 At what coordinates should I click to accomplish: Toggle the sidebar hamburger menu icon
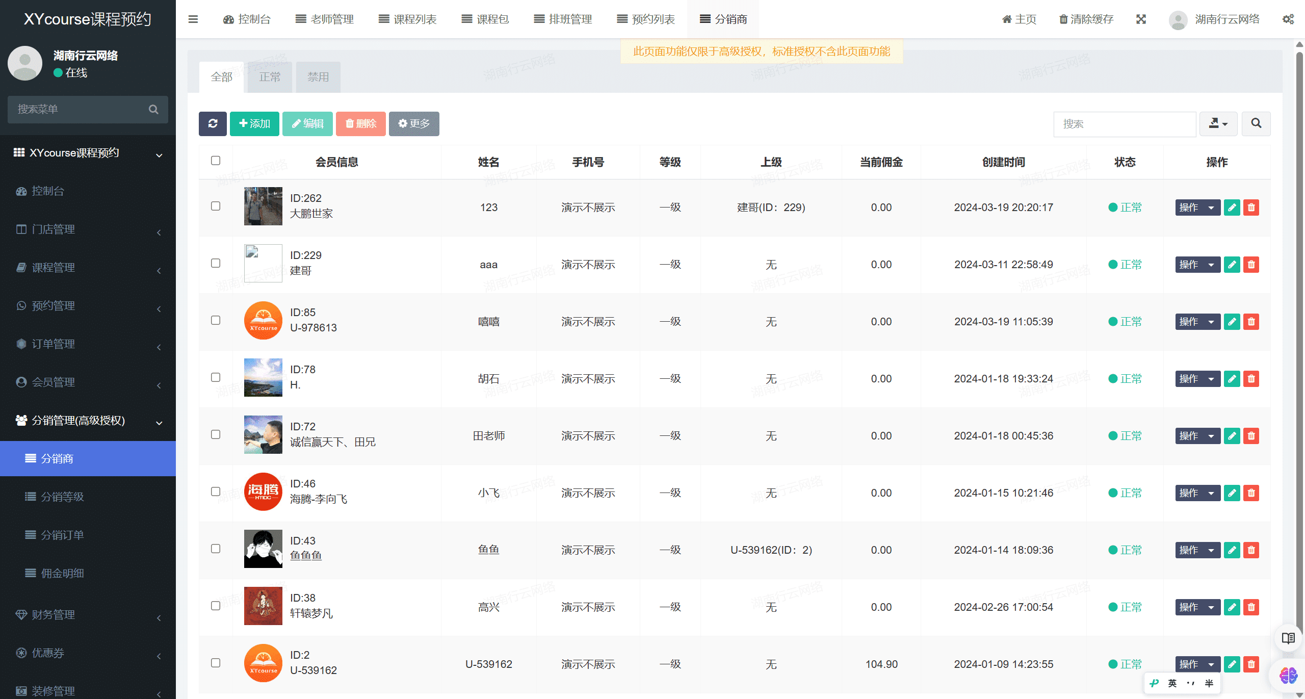click(x=193, y=19)
